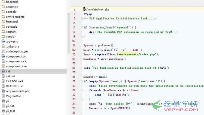Click the project tree vertical scrollbar

(x=68, y=33)
